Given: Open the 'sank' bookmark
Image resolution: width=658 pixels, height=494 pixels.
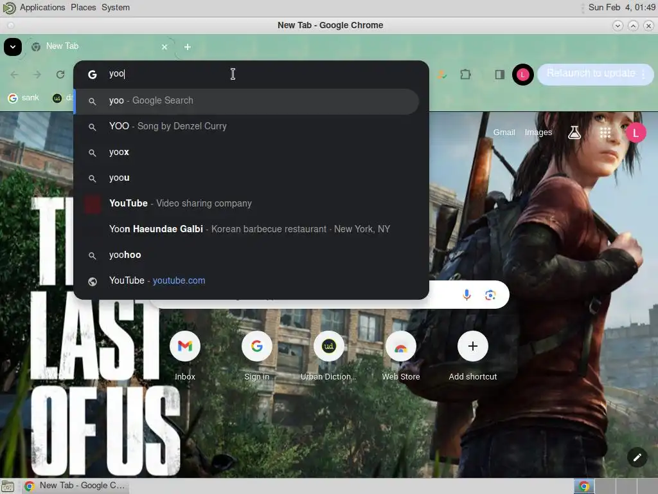Looking at the screenshot, I should pyautogui.click(x=24, y=98).
